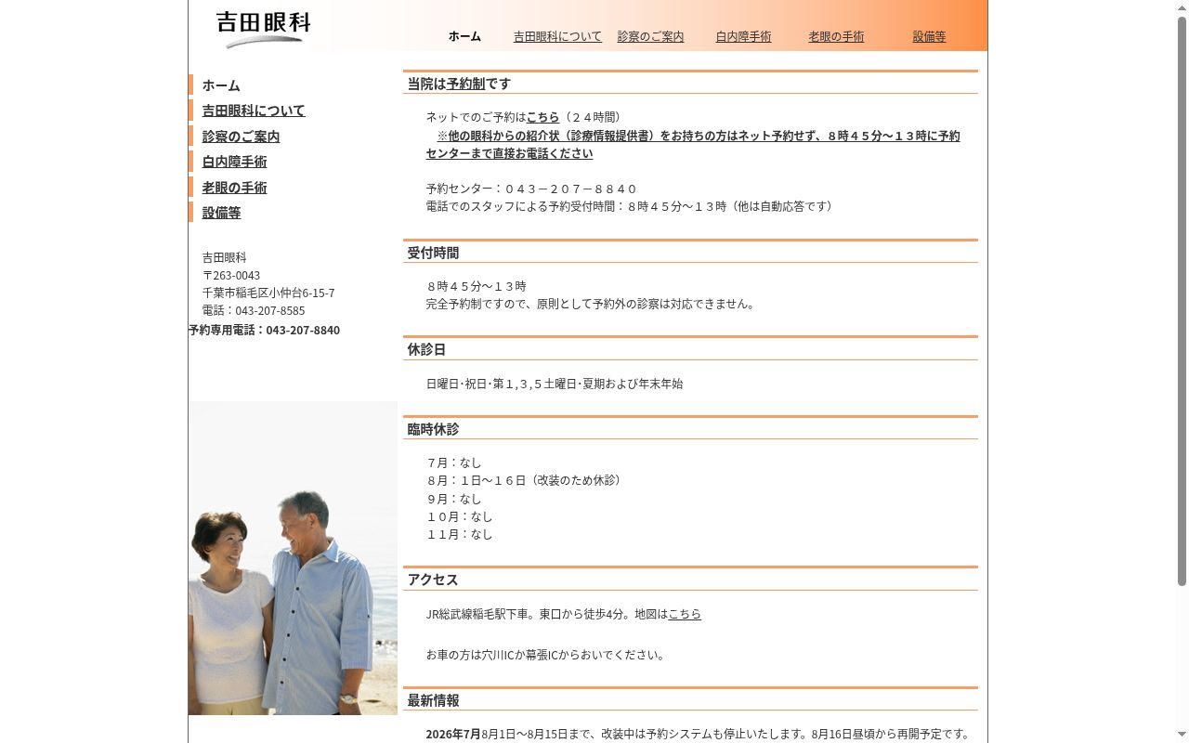Open 吉田眼科について in the top navigation
Image resolution: width=1189 pixels, height=743 pixels.
(557, 36)
